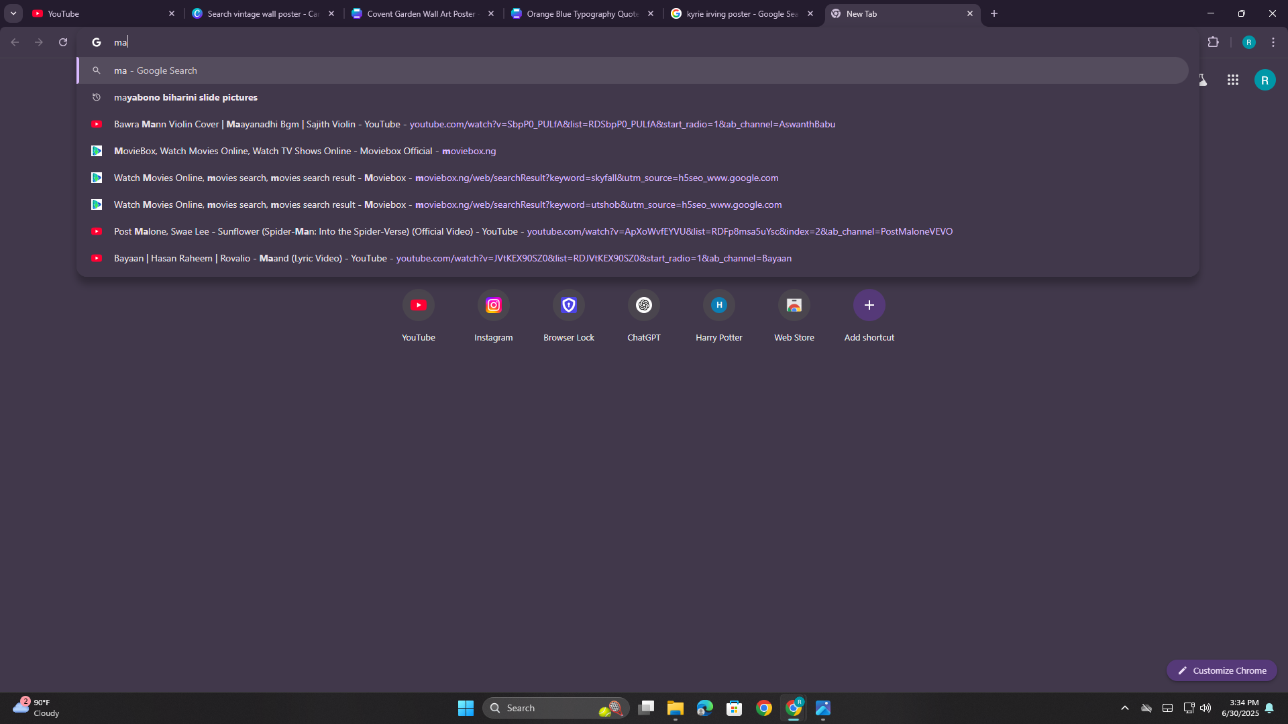Click Customize Chrome button

1222,670
